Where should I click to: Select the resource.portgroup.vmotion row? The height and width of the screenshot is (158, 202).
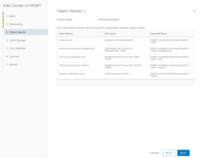125,67
